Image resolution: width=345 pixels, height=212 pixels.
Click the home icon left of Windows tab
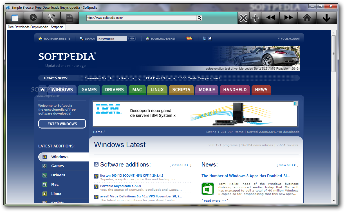[42, 90]
